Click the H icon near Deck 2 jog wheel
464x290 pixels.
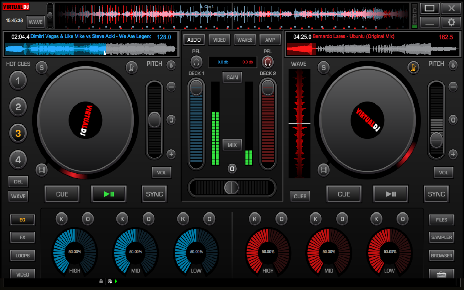[x=323, y=170]
